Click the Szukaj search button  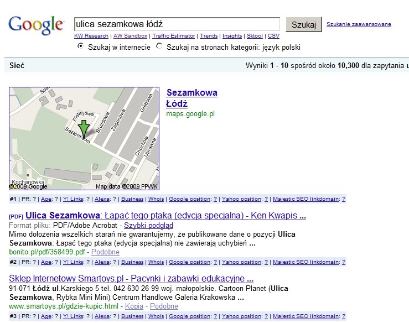304,24
